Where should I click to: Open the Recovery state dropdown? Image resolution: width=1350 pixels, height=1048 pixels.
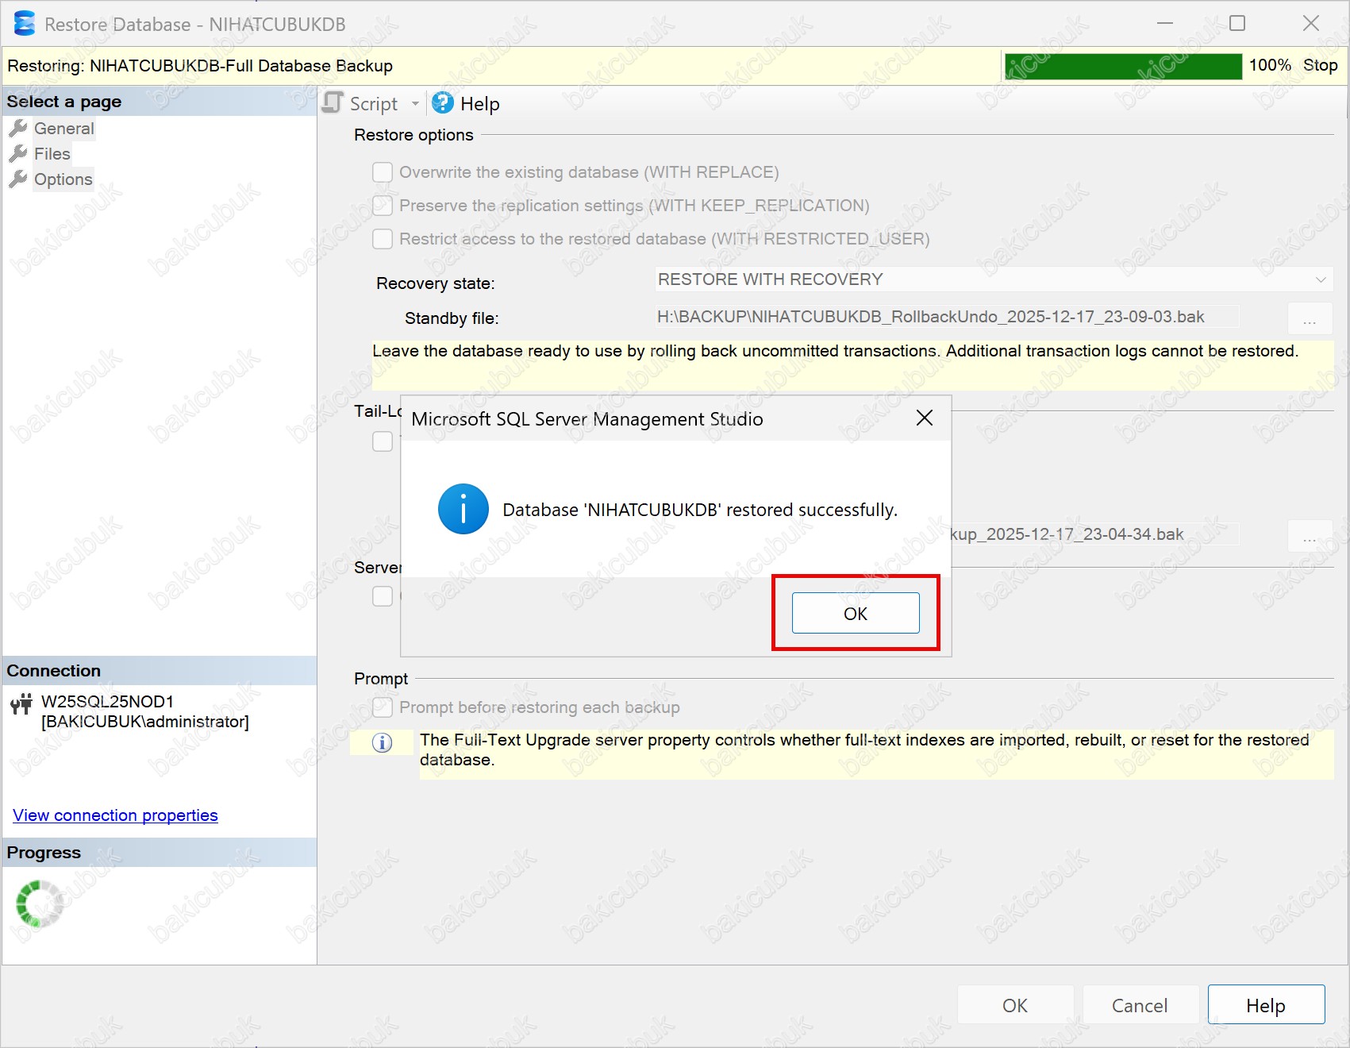click(x=992, y=279)
